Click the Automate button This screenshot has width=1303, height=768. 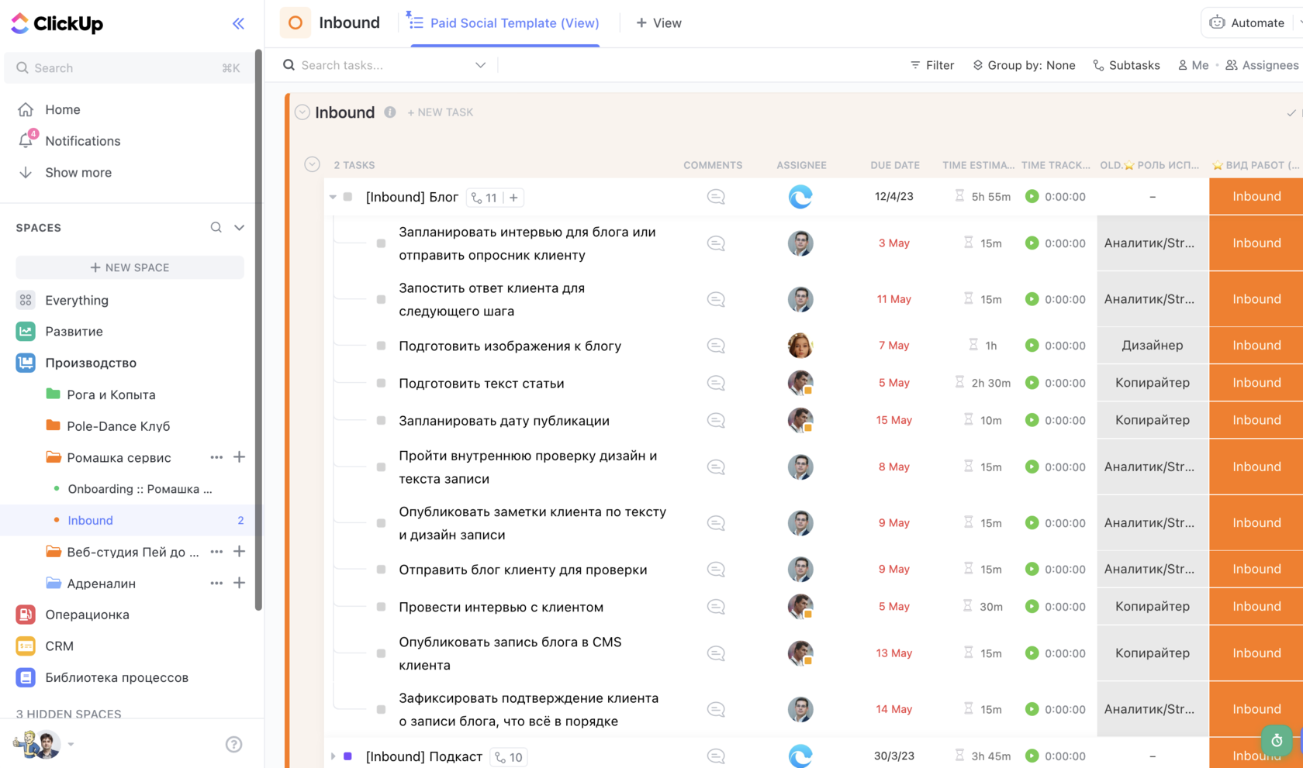[1247, 22]
